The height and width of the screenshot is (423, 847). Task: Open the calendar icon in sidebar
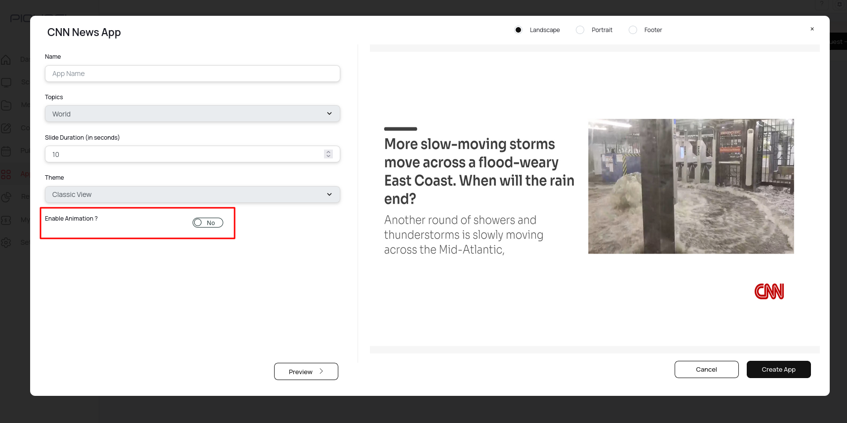(x=6, y=151)
